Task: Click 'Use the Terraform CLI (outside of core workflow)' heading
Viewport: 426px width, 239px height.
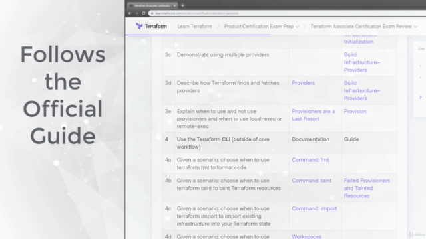Action: coord(223,143)
